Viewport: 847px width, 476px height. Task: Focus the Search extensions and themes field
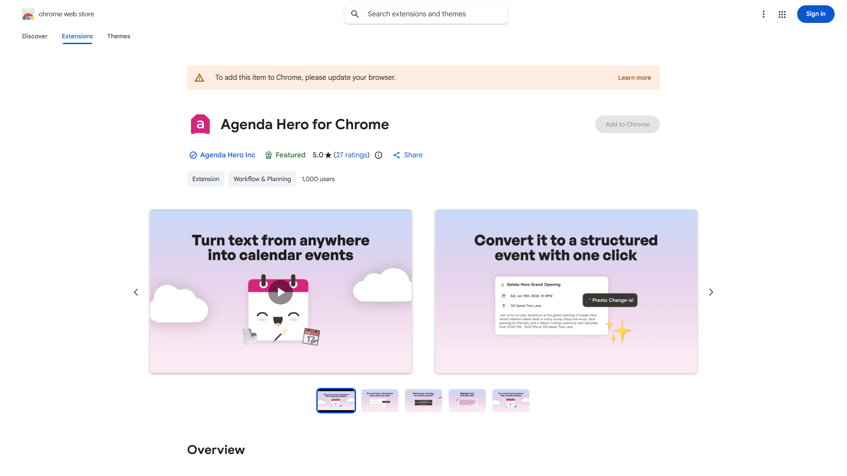(426, 14)
